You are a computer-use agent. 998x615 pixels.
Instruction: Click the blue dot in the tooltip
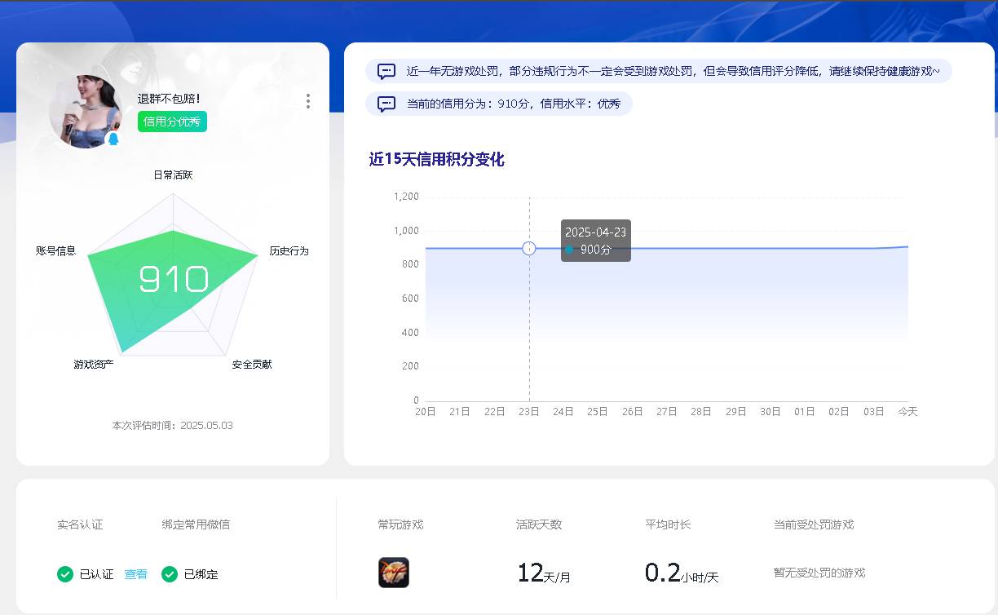[x=569, y=250]
